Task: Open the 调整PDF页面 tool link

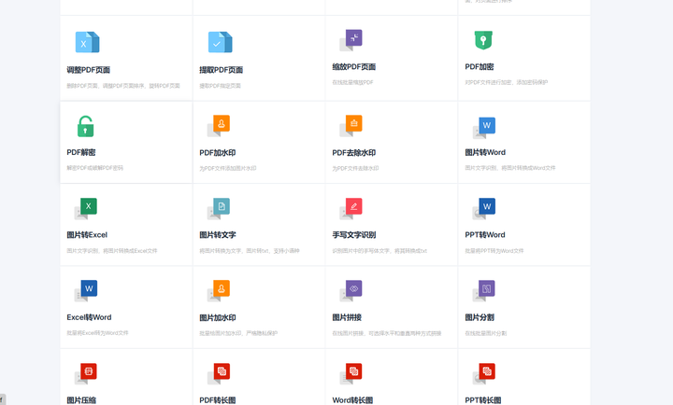Action: 89,70
